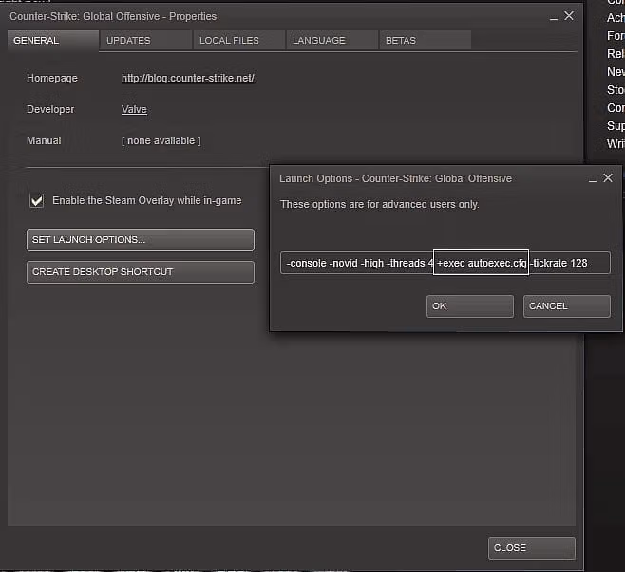
Task: Open the BETAS tab
Action: click(x=426, y=40)
